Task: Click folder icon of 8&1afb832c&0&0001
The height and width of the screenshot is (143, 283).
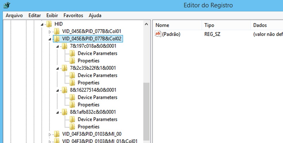Action: [x=65, y=112]
